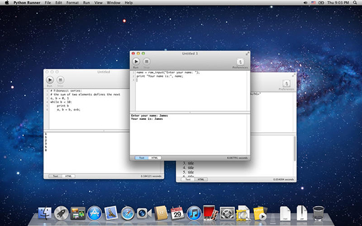Viewport: 362px width, 226px height.
Task: Choose HTML mode in the rear right window
Action: click(201, 179)
